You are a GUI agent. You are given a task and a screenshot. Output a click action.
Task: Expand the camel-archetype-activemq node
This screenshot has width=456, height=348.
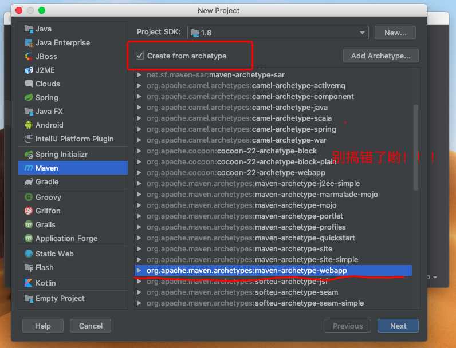click(x=139, y=86)
